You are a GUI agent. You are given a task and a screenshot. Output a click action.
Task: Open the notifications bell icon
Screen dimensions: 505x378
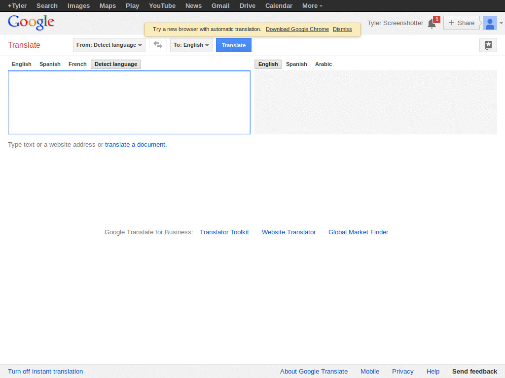click(432, 24)
